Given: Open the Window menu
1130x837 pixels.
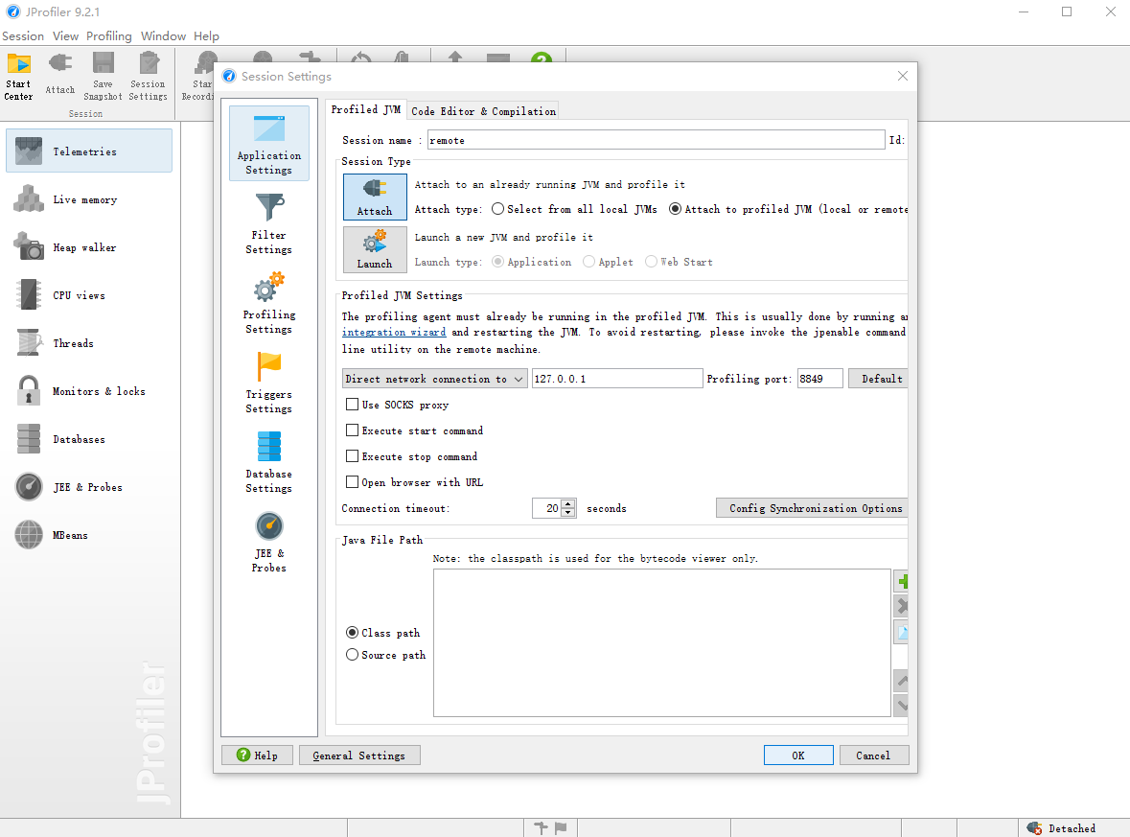Looking at the screenshot, I should [163, 36].
